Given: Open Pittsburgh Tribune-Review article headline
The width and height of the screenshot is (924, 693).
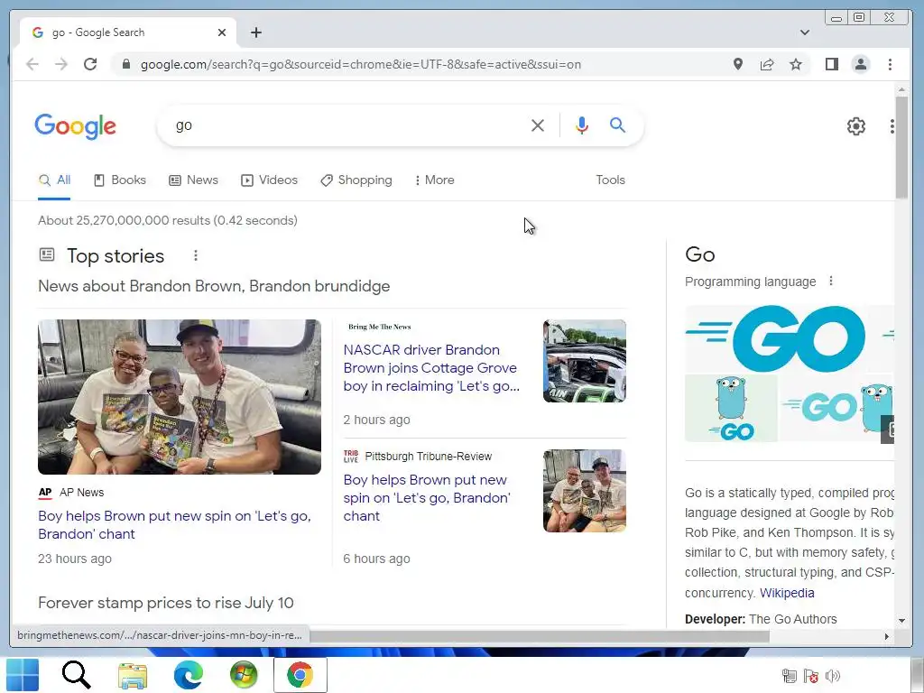Looking at the screenshot, I should pos(427,498).
